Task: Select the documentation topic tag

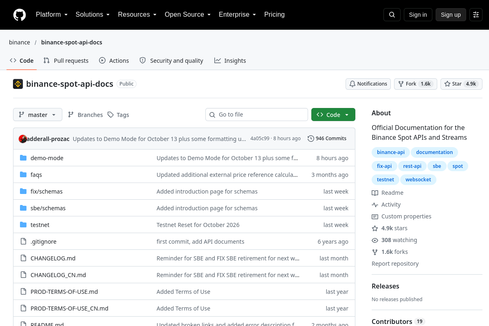Action: [x=434, y=152]
